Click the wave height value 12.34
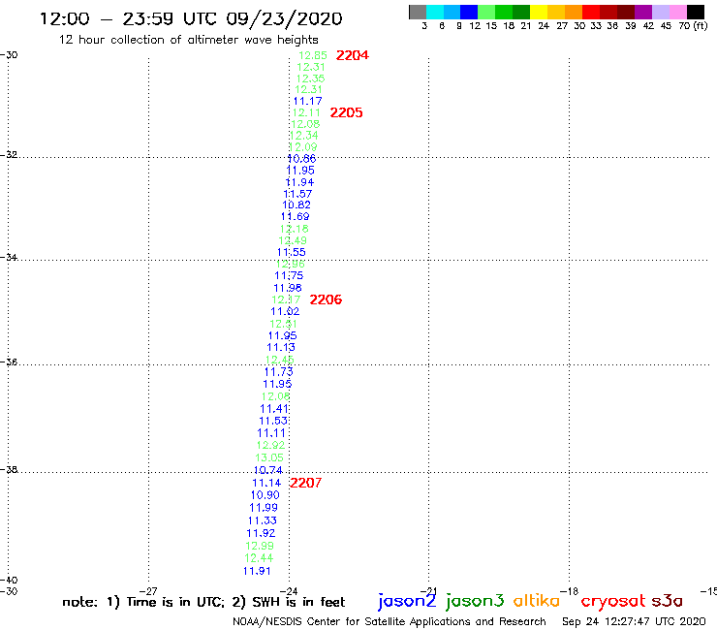The width and height of the screenshot is (717, 630). [x=303, y=136]
